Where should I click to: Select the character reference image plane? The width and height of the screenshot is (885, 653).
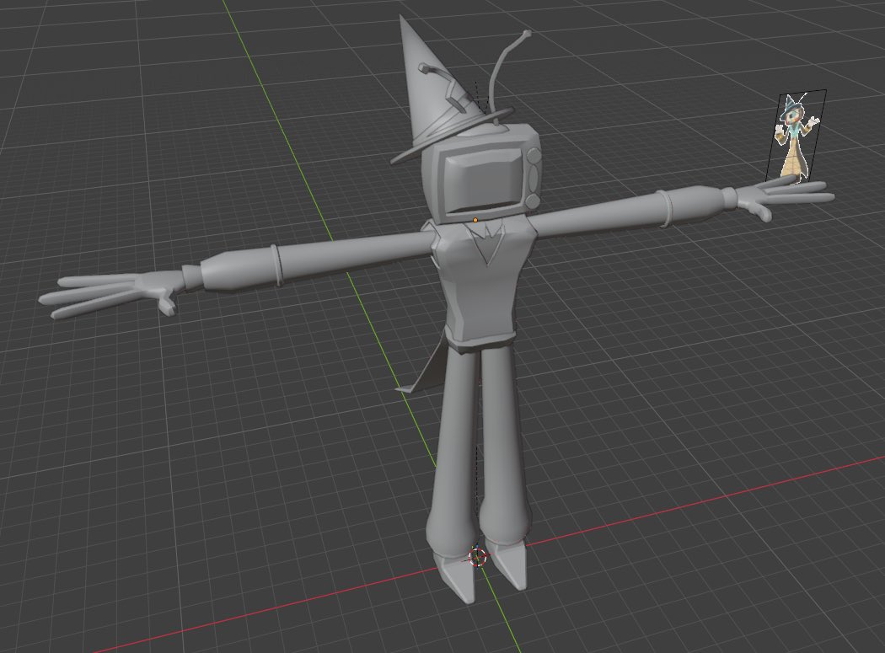796,136
